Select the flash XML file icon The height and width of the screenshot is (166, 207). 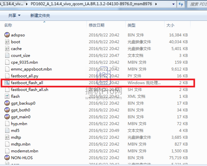click(7, 96)
